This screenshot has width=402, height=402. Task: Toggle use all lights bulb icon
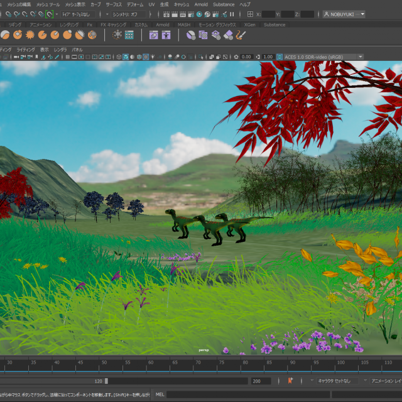pyautogui.click(x=153, y=57)
